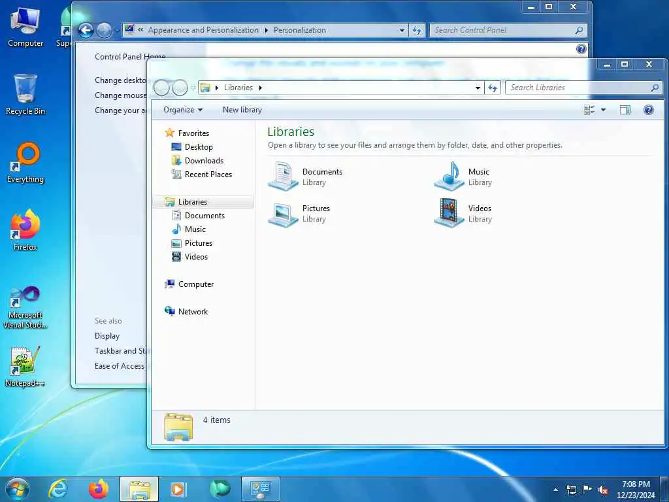Click the Search Libraries magnifier icon
This screenshot has width=669, height=502.
click(x=655, y=88)
